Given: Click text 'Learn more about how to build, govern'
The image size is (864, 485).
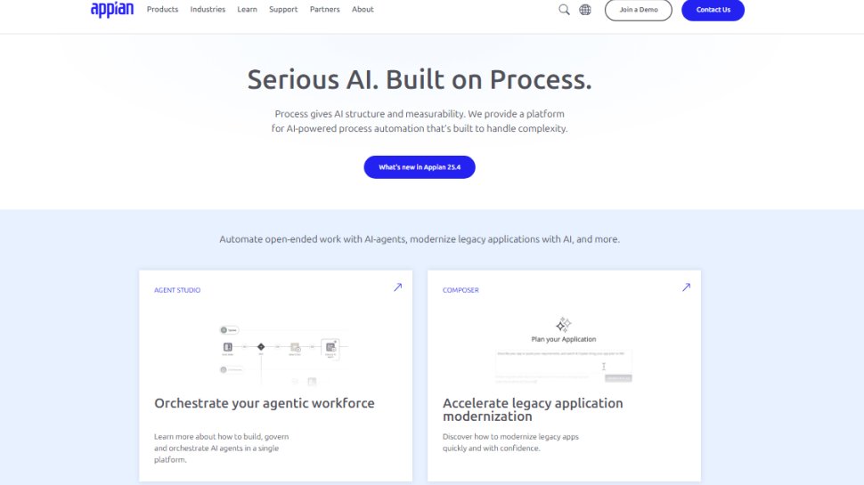Looking at the screenshot, I should coord(222,437).
